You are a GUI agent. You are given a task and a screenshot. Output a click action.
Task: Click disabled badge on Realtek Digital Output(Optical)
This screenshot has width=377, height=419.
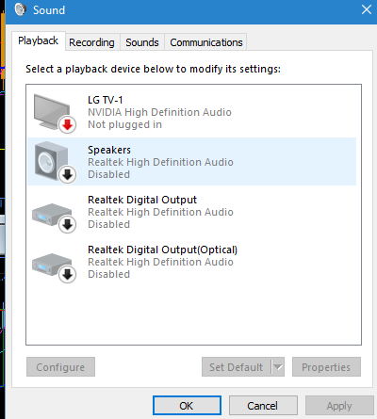tap(67, 274)
